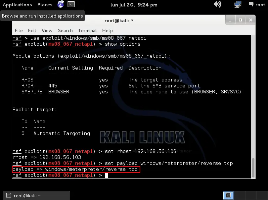Open the clock showing lun jul 20

[x=134, y=5]
